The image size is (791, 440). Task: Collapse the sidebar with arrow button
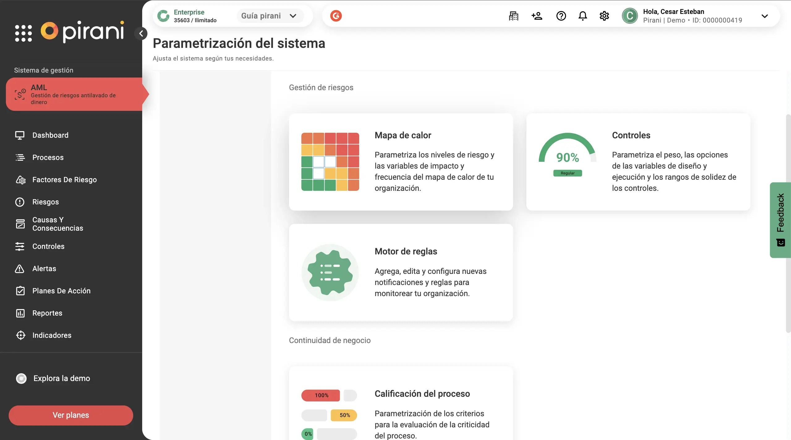tap(141, 33)
